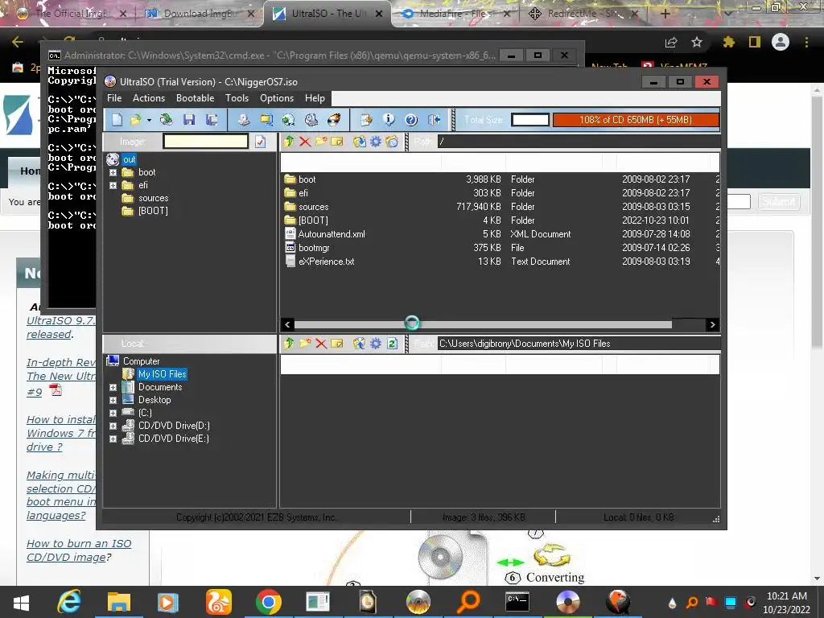Open File Explorer from the taskbar
824x618 pixels.
point(119,602)
